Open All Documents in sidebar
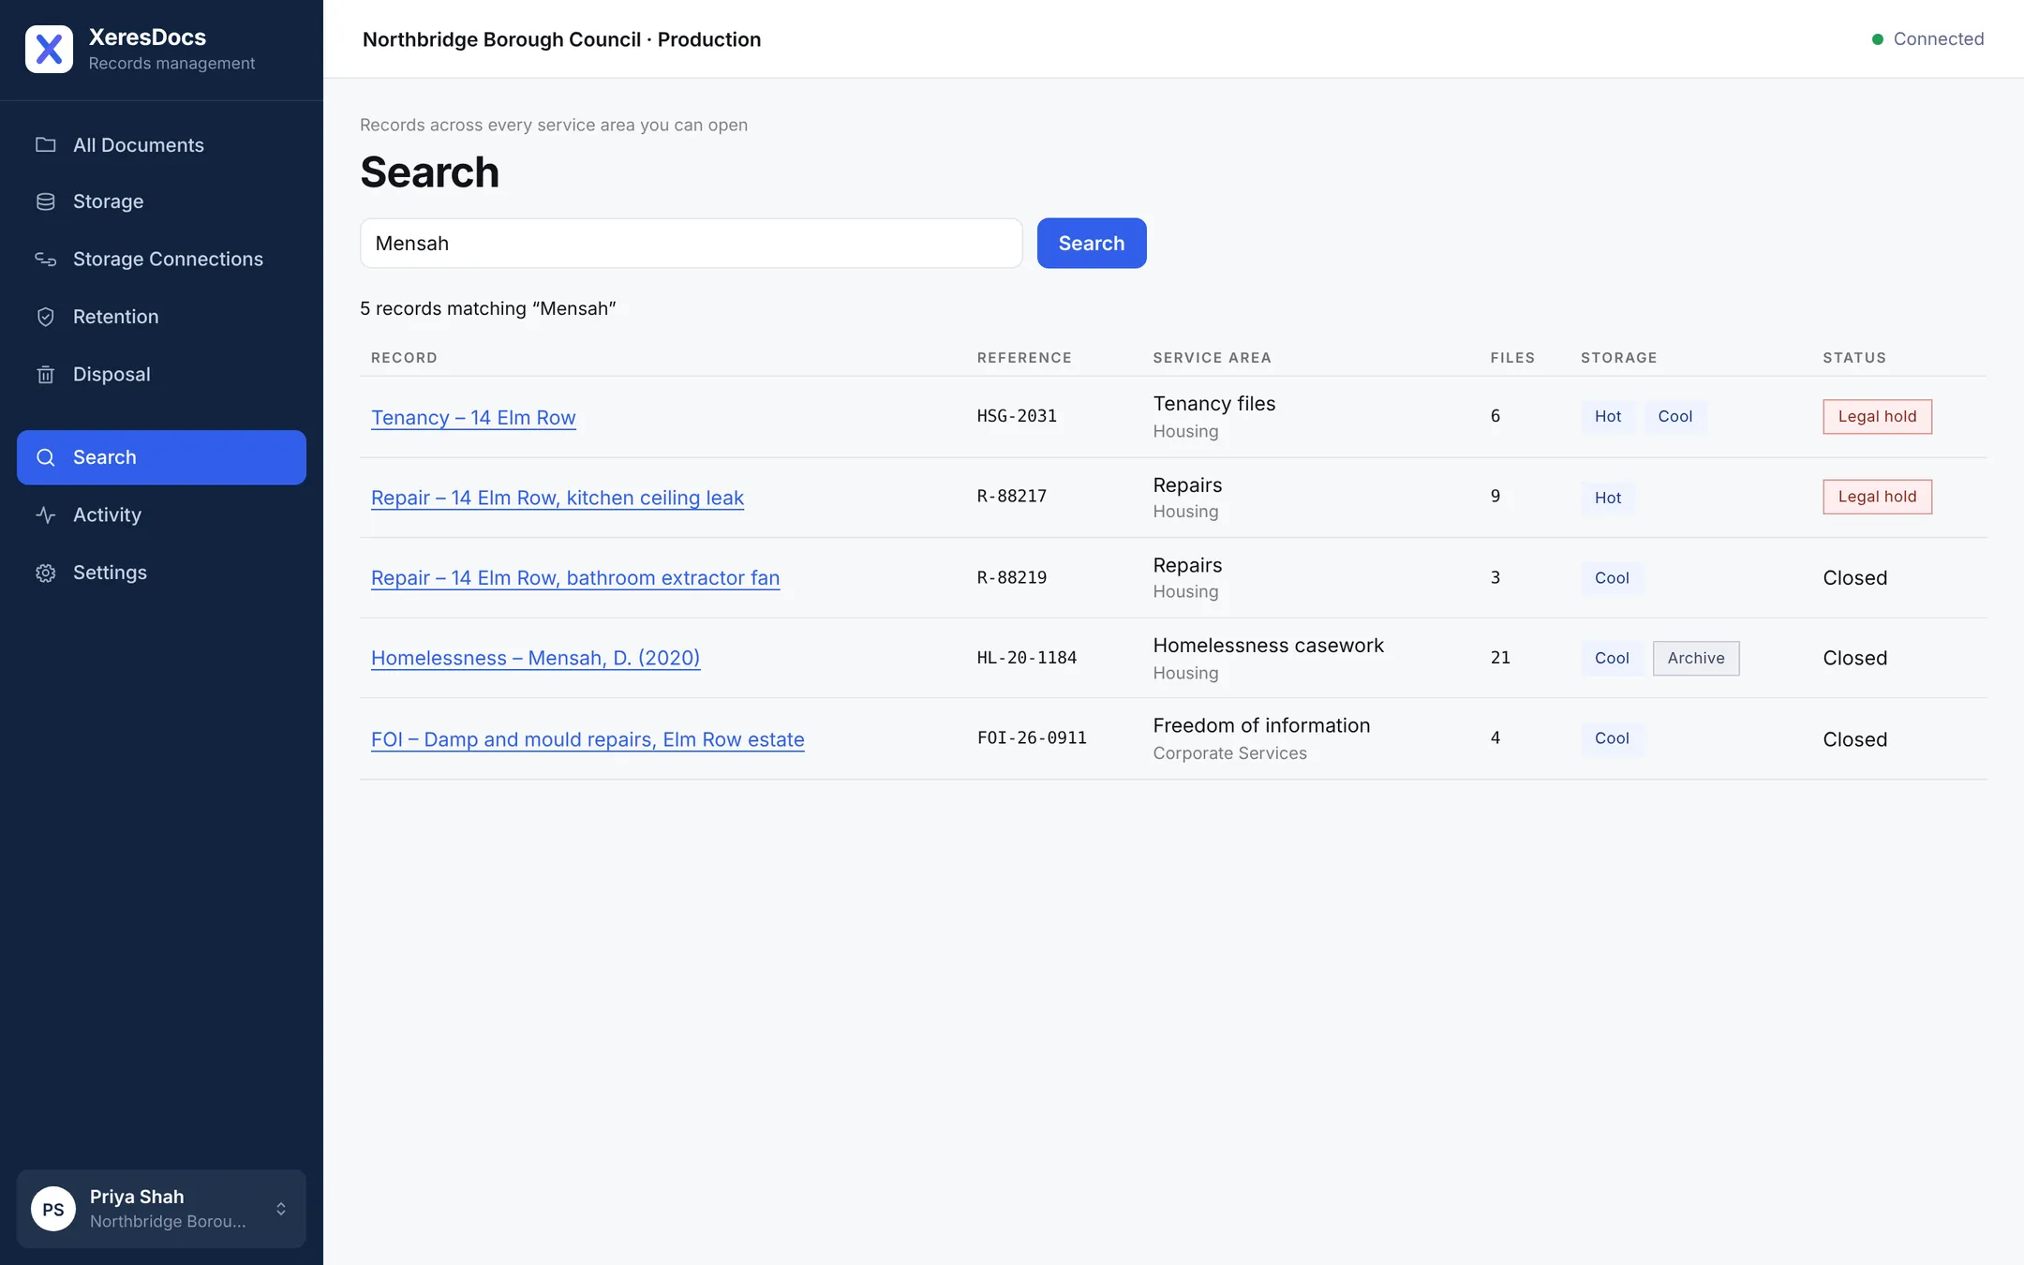This screenshot has width=2024, height=1265. tap(161, 144)
